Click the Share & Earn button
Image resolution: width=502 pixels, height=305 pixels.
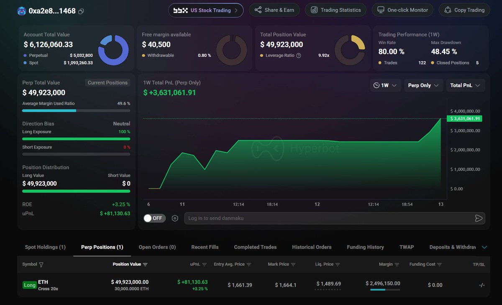[x=274, y=10]
